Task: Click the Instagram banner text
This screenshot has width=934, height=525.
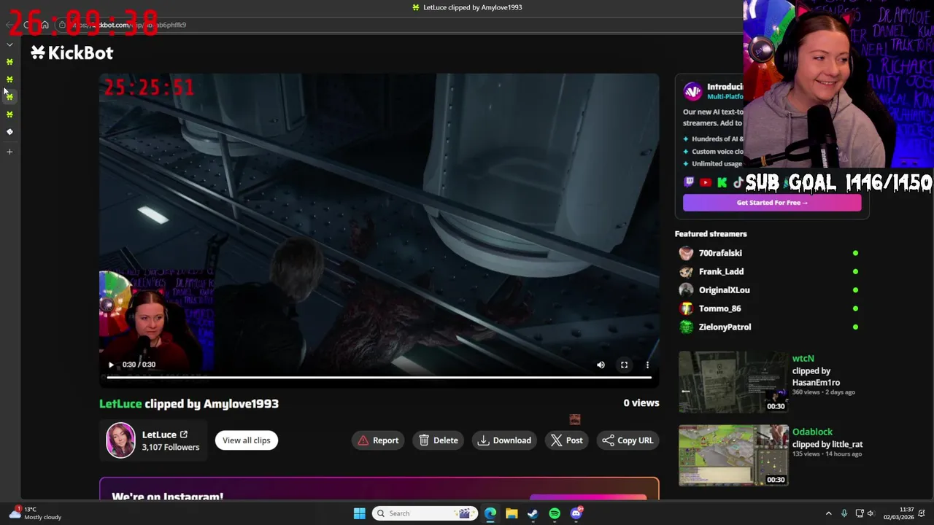Action: tap(167, 496)
